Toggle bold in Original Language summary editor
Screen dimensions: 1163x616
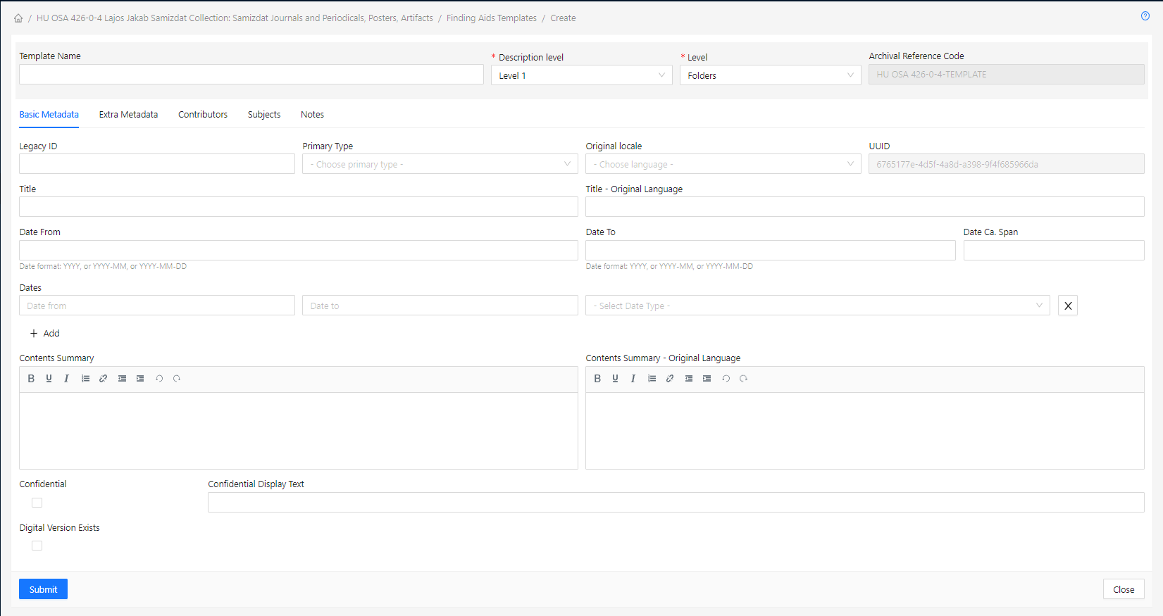[597, 379]
